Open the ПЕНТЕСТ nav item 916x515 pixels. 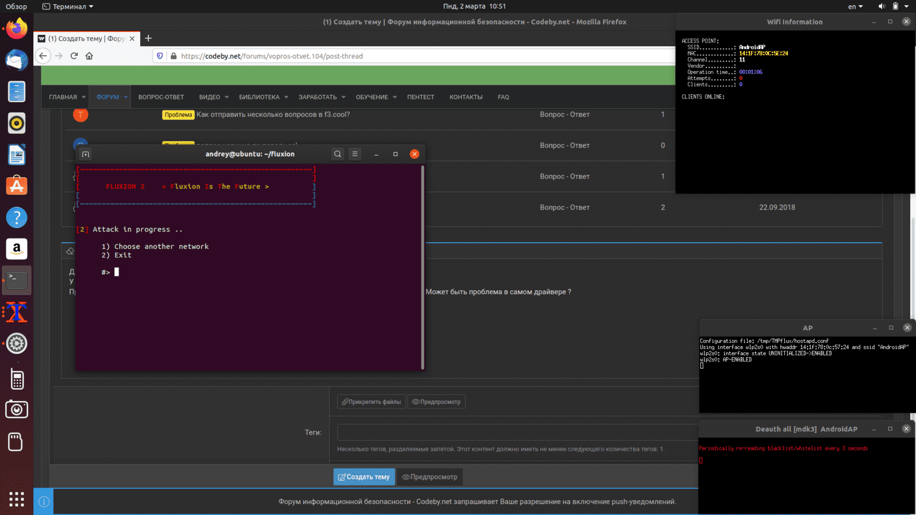click(x=421, y=97)
